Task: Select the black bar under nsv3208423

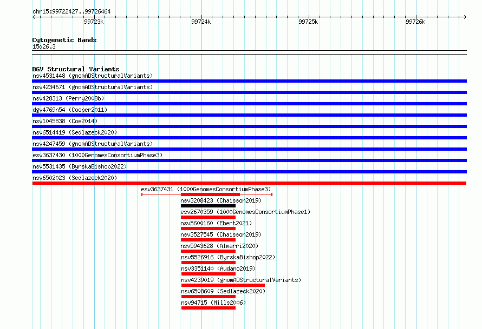Action: coord(208,206)
